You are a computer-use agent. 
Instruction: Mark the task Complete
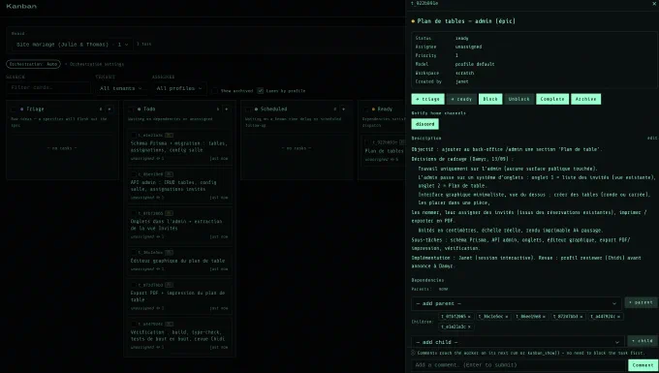coord(552,99)
